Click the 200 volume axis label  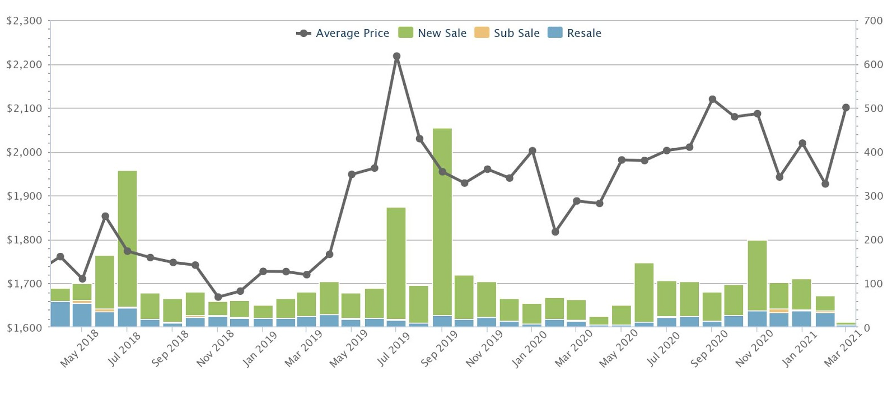tap(874, 240)
